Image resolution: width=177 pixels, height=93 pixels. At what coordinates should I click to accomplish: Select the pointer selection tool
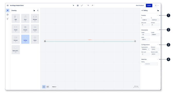point(74,5)
